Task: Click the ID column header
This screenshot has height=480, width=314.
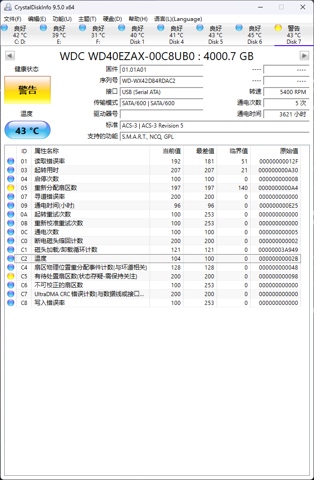Action: [24, 151]
